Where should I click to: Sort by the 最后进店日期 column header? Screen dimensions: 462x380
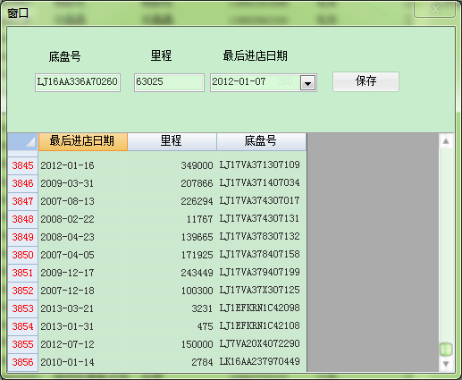(82, 141)
